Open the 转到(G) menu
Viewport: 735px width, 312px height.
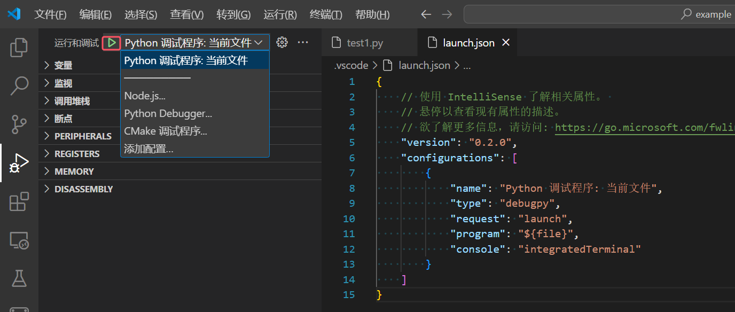[233, 14]
